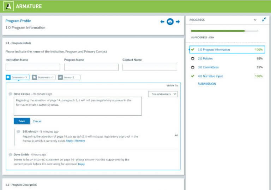Focus the Program Name field
This screenshot has width=271, height=190.
tap(91, 67)
